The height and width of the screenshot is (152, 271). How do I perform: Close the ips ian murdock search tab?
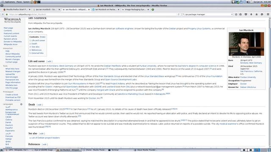coord(59,10)
